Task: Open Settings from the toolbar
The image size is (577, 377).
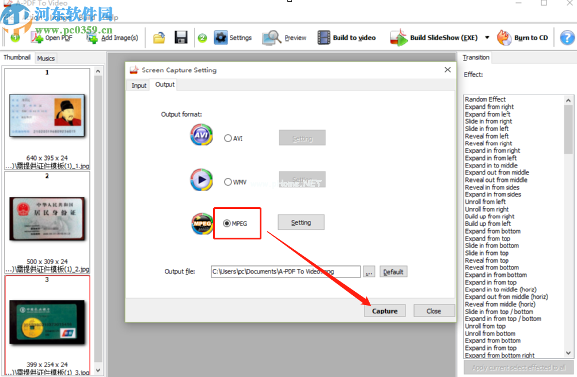Action: [221, 38]
